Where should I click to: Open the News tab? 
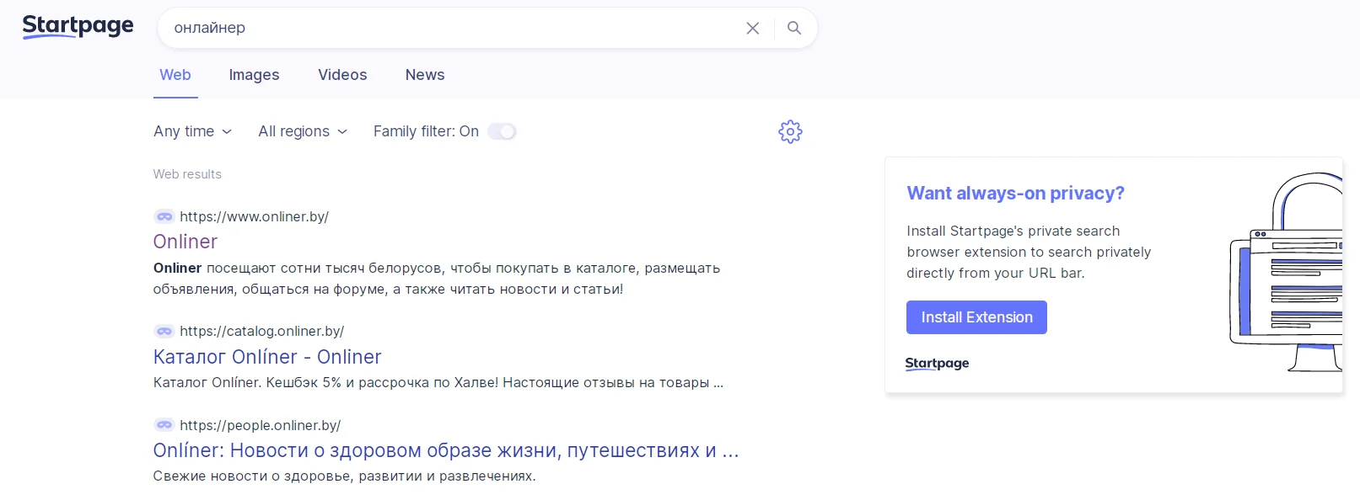pos(425,75)
